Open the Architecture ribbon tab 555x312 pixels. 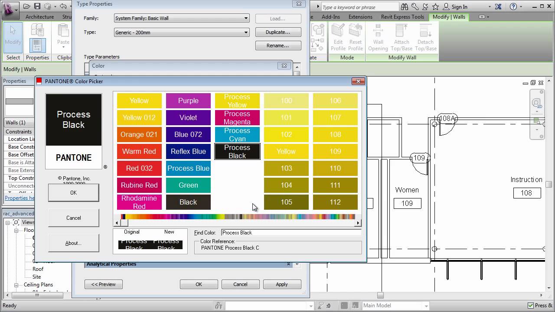(39, 17)
